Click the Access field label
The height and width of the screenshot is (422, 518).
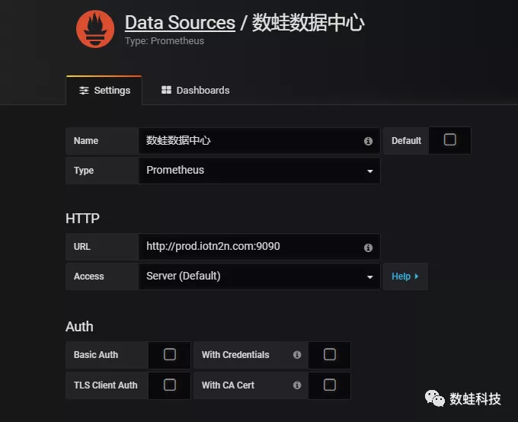(89, 277)
